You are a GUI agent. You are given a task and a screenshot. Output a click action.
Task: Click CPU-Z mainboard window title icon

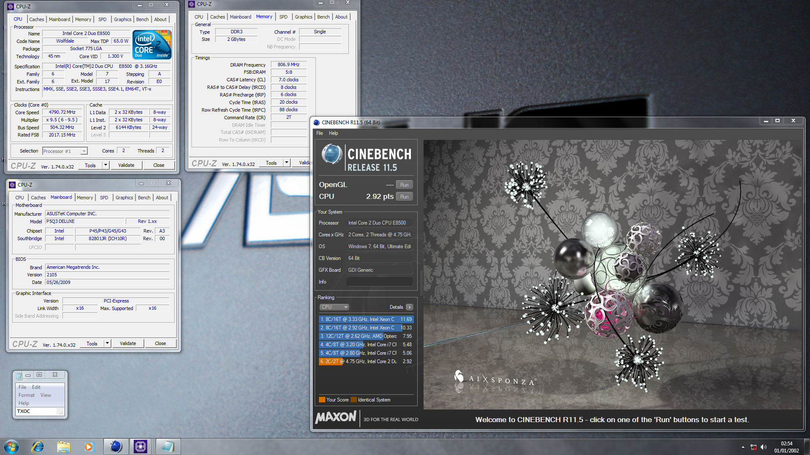coord(12,185)
